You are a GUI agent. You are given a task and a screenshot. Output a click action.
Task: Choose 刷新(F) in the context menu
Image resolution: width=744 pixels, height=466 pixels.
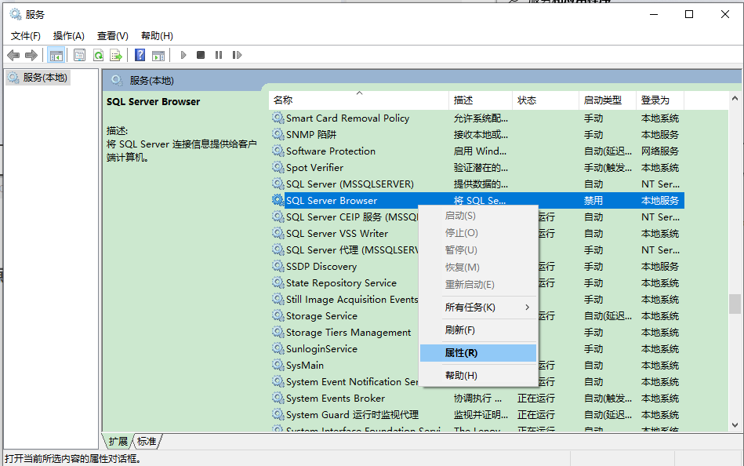[x=478, y=330]
